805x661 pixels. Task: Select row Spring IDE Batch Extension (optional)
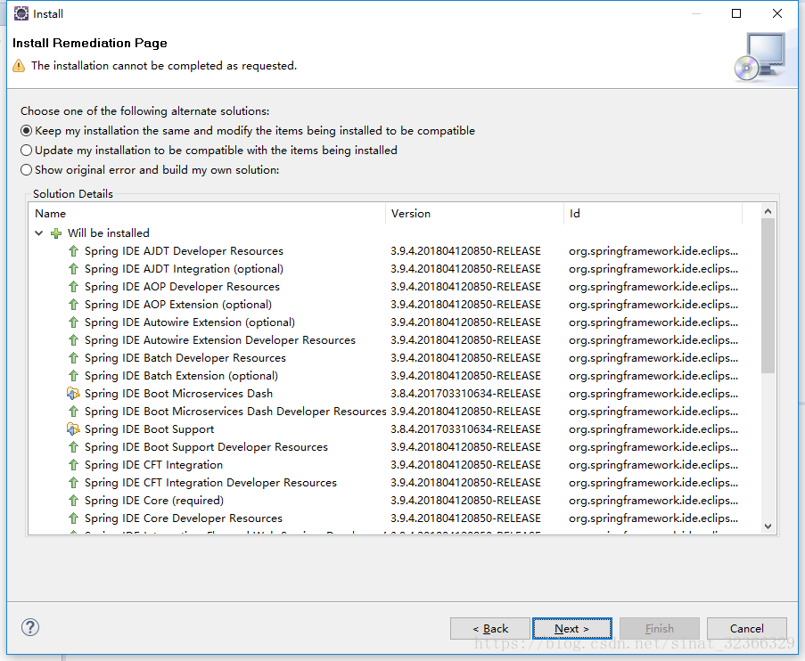[x=394, y=376]
